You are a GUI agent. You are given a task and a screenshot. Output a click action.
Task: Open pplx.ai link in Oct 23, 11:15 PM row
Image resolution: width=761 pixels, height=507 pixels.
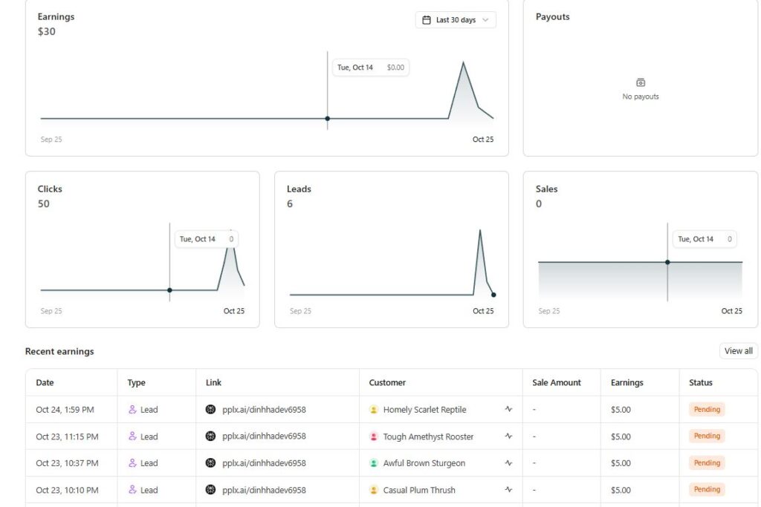[x=264, y=436]
